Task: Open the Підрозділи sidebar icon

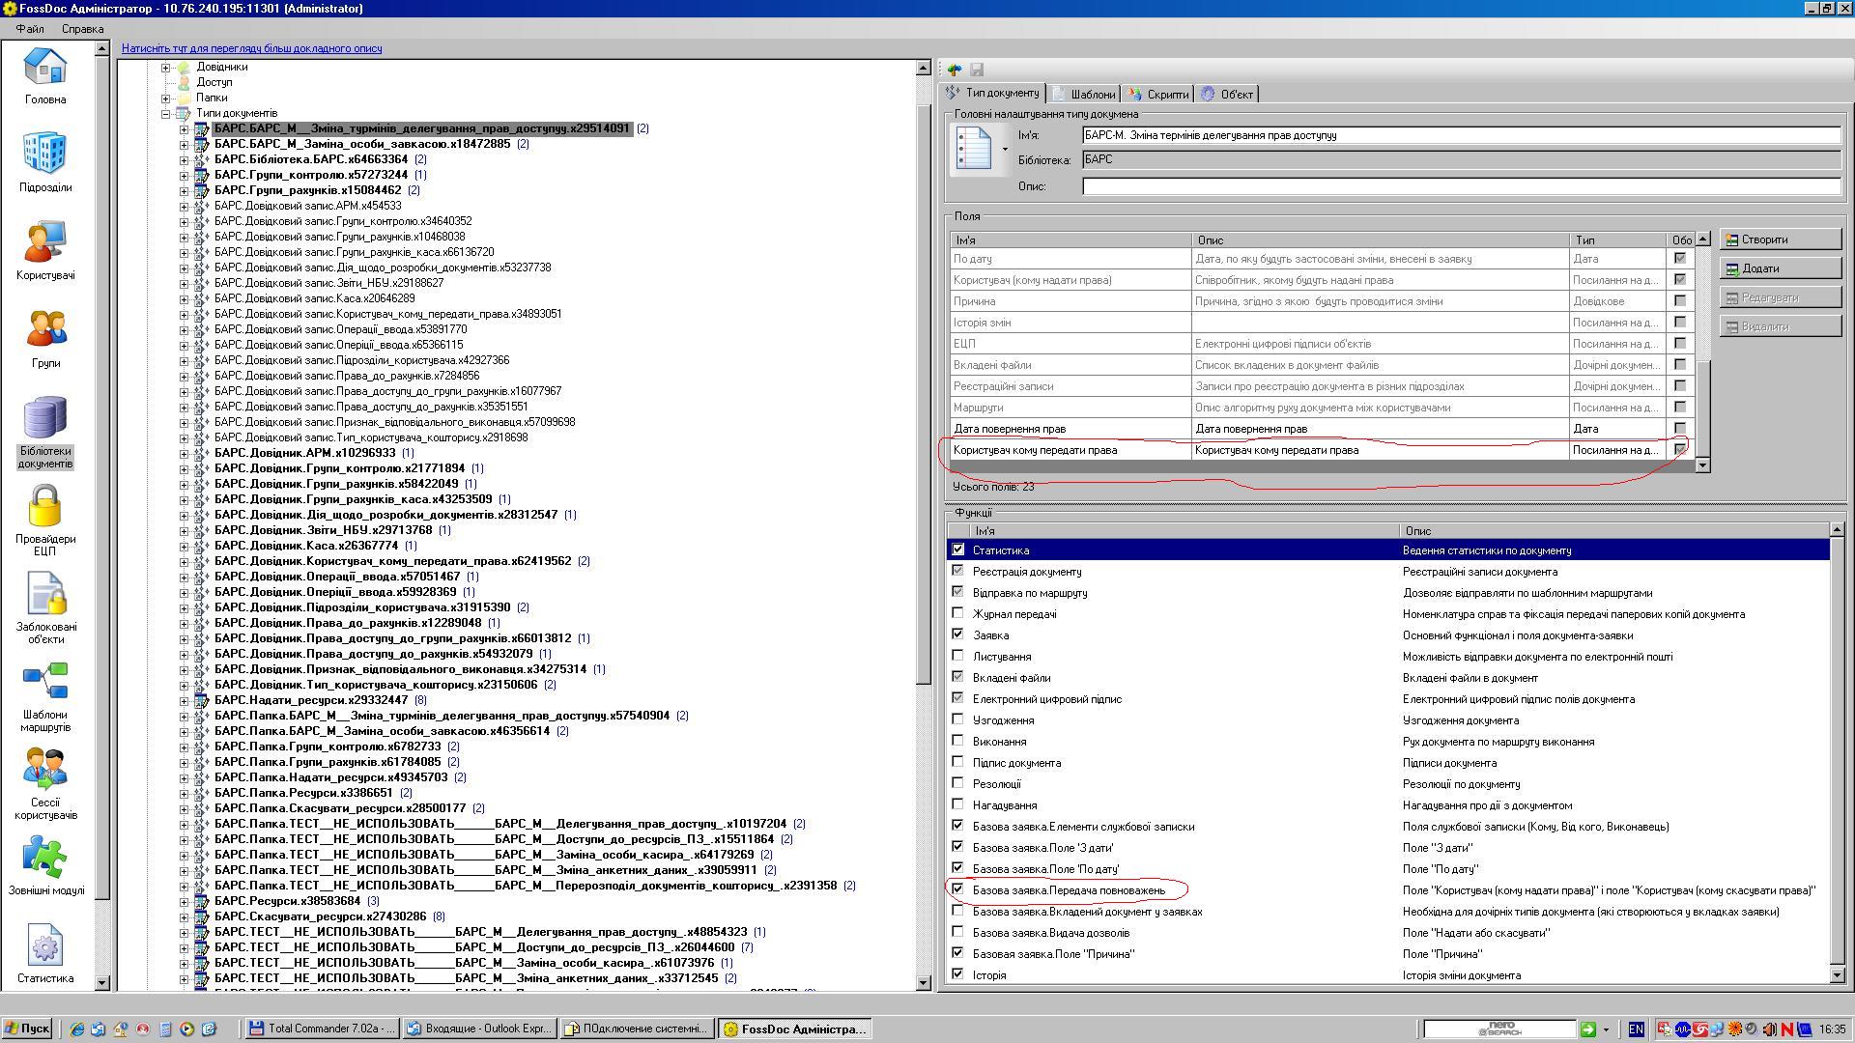Action: 44,155
